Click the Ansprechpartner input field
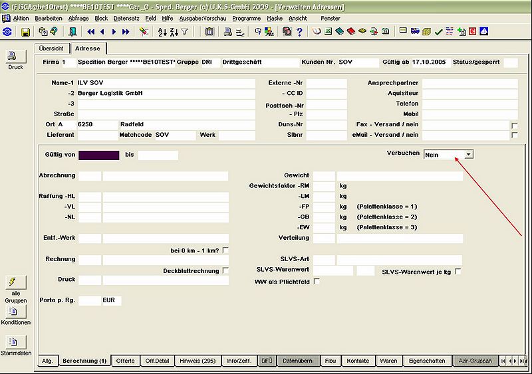Viewport: 532px width, 374px height. point(470,83)
